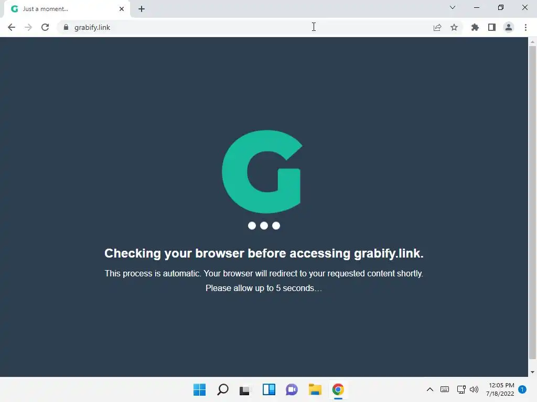Bookmark this tab with the star icon
This screenshot has height=402, width=537.
454,27
